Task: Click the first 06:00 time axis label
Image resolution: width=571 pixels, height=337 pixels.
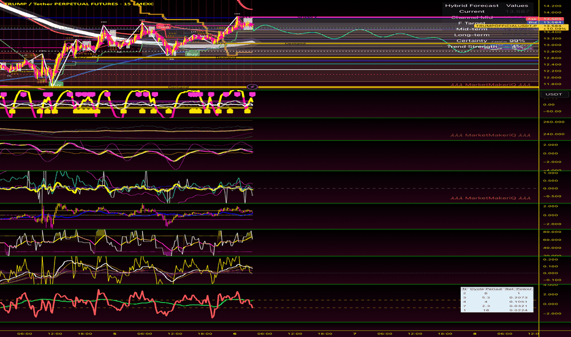Action: coord(25,334)
